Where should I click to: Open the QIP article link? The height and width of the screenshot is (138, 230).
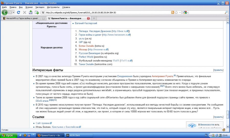tap(81, 42)
